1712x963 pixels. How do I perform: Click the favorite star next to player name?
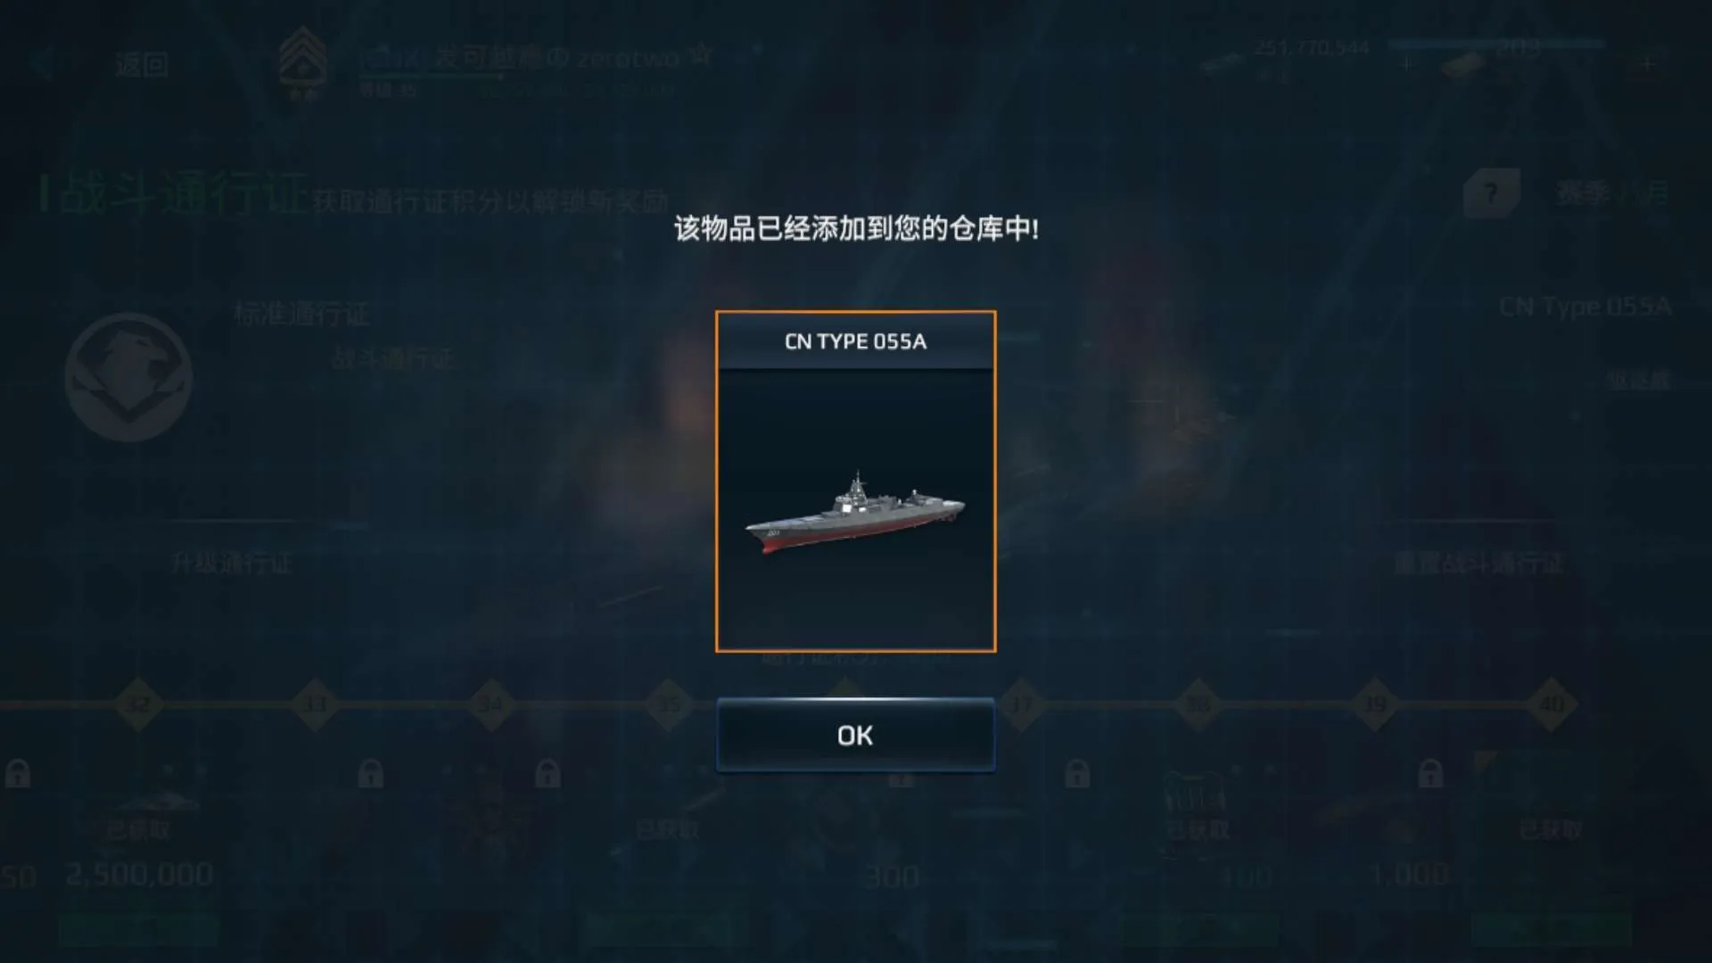click(701, 54)
